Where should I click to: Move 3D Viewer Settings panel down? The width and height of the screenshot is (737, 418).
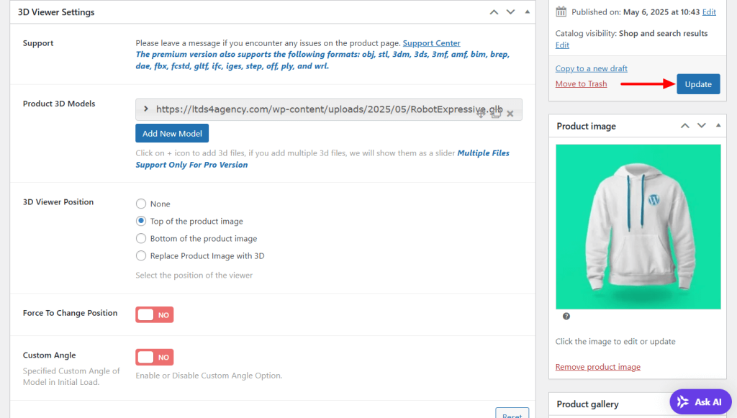coord(510,12)
